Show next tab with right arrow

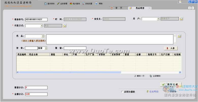pos(193,8)
